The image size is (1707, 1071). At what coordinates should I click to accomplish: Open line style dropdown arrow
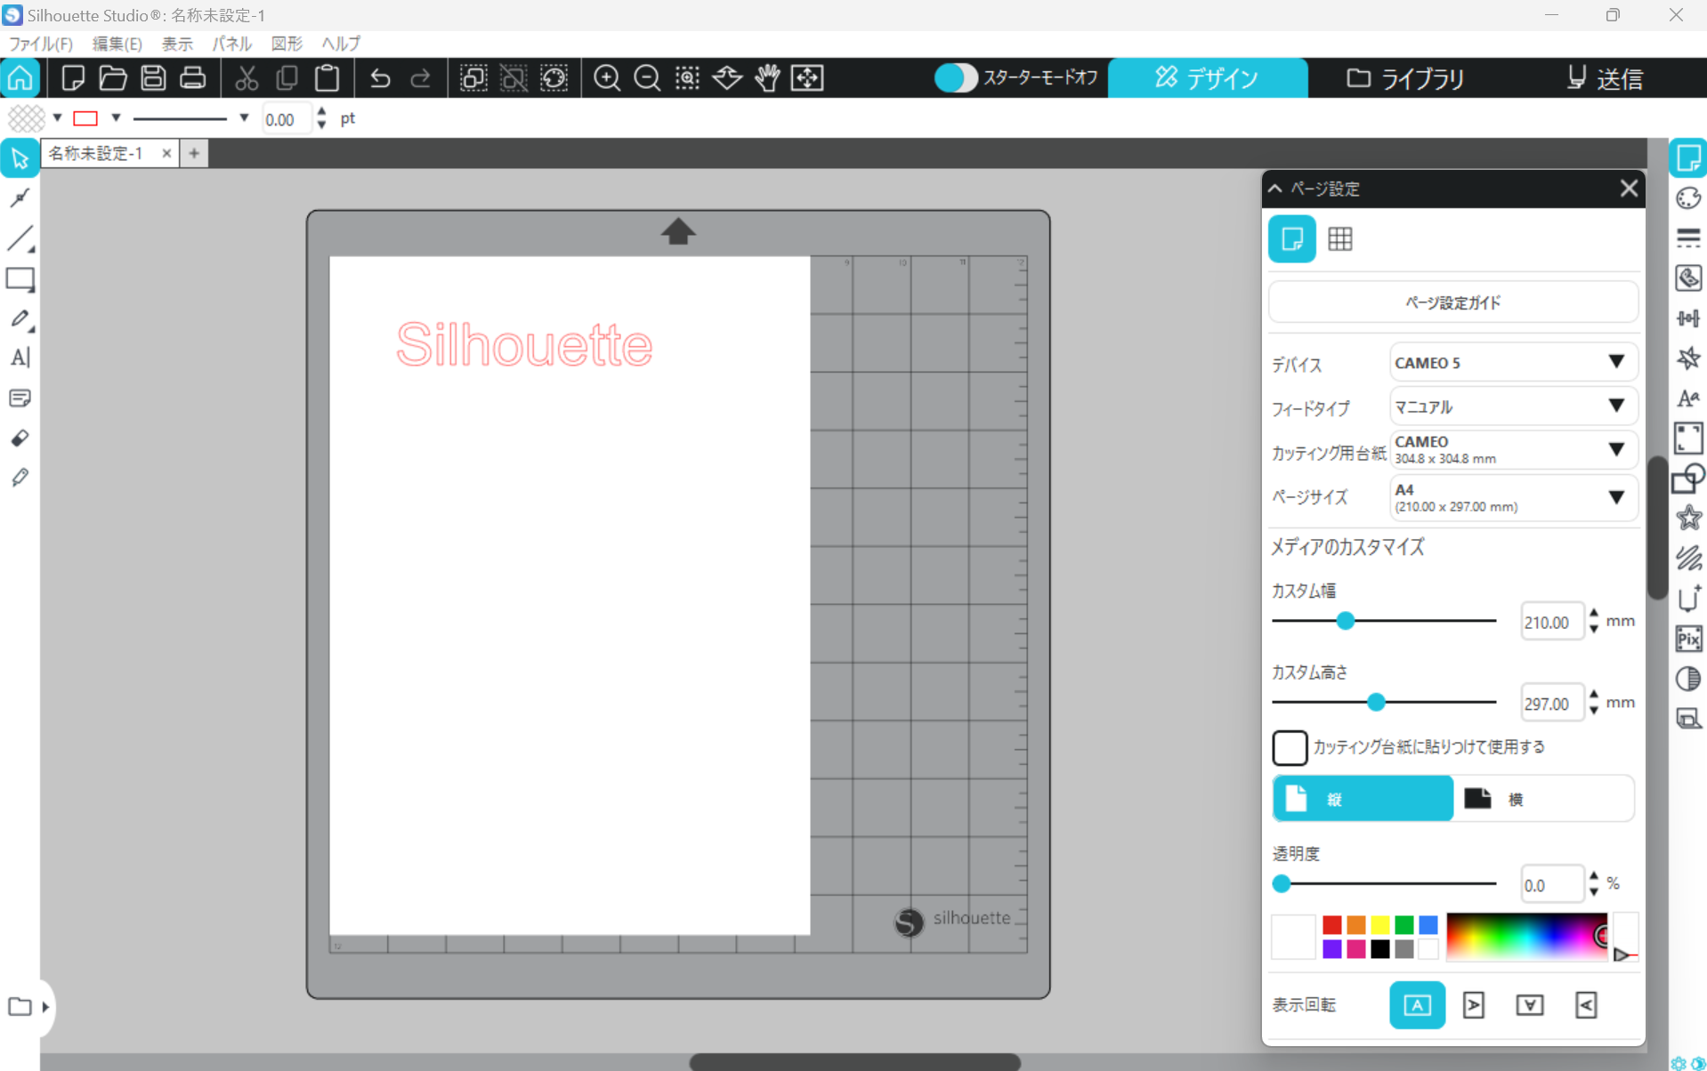pos(244,117)
